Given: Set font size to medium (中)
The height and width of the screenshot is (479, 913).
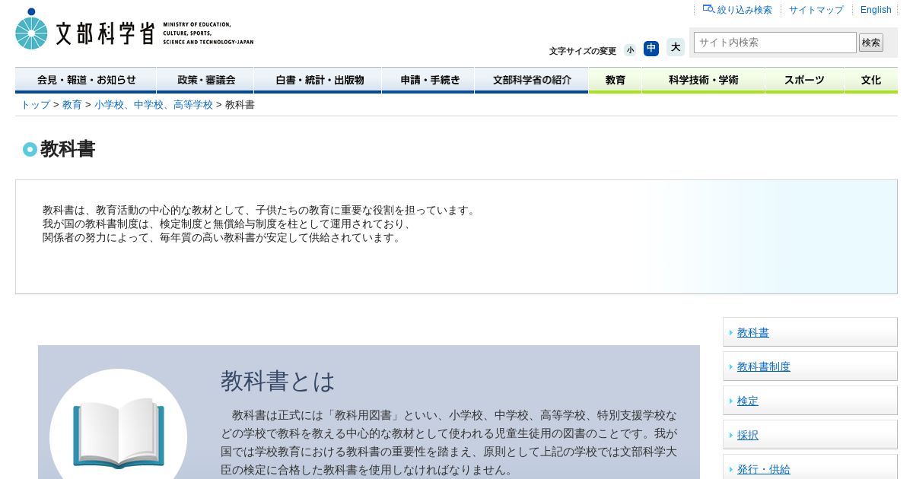Looking at the screenshot, I should coord(651,49).
